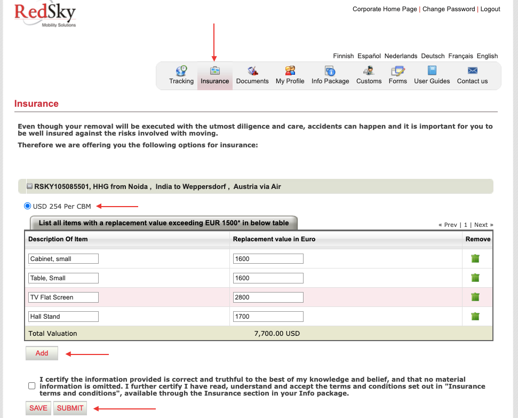The image size is (518, 418).
Task: Open the Tracking globe icon
Action: click(x=181, y=70)
